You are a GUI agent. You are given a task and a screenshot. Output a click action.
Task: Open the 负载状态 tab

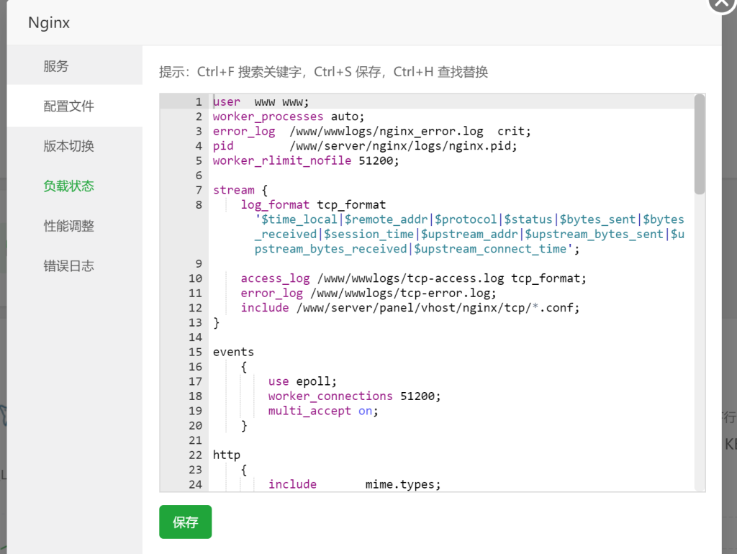[75, 186]
